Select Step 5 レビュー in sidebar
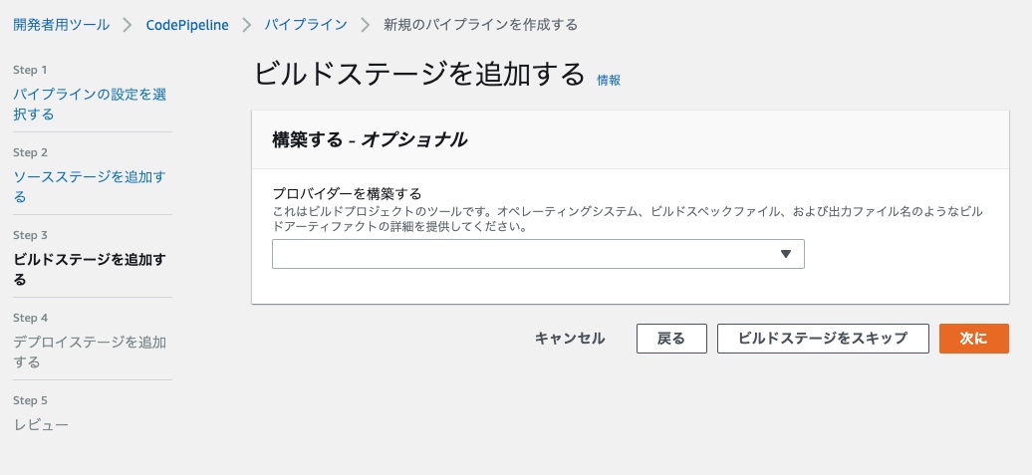This screenshot has width=1032, height=475. point(41,424)
